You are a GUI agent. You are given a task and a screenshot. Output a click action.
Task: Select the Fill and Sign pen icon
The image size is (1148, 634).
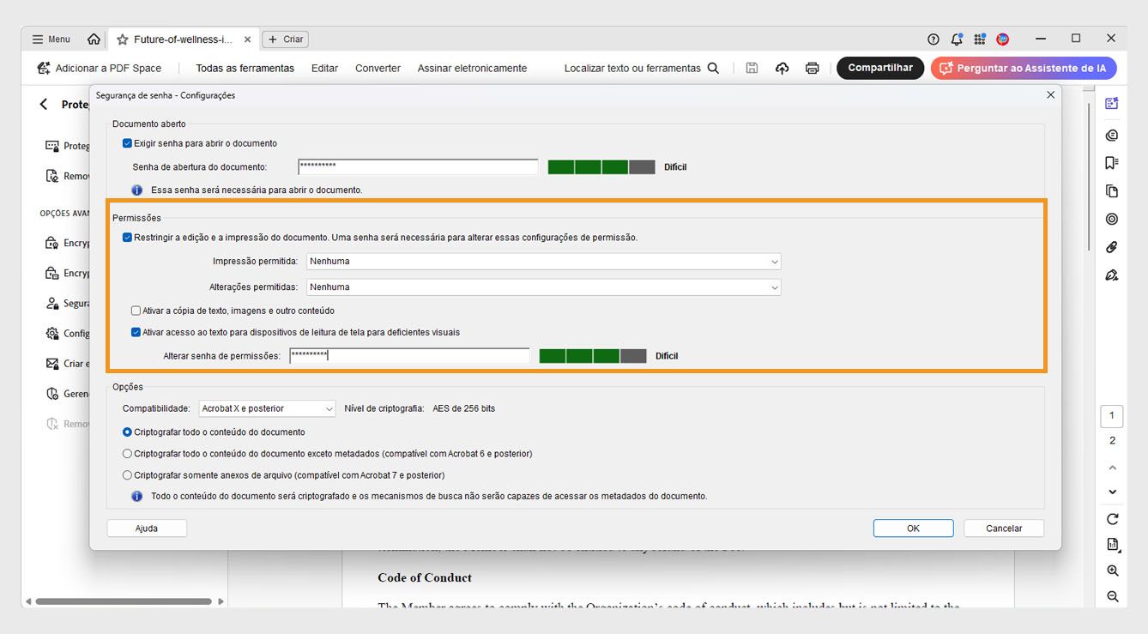coord(1111,275)
